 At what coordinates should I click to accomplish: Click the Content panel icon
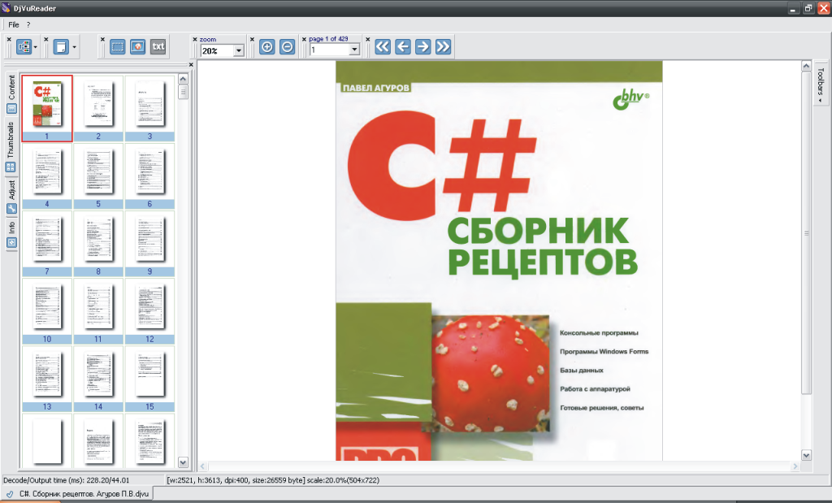click(x=11, y=109)
